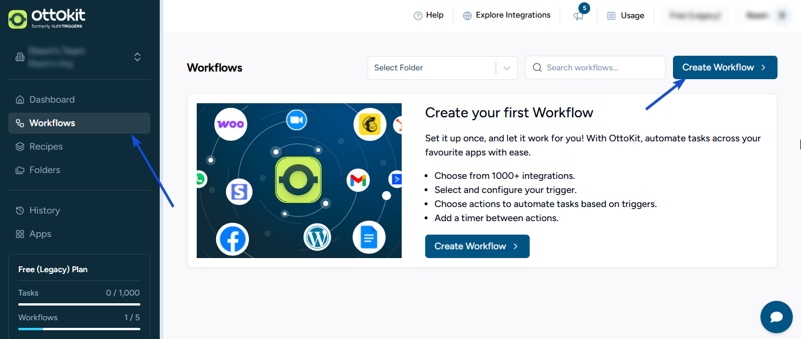801x339 pixels.
Task: Click the Tasks usage progress bar
Action: click(79, 304)
